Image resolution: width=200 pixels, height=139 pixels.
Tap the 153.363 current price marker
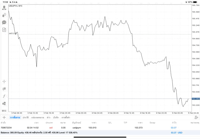pyautogui.click(x=195, y=99)
